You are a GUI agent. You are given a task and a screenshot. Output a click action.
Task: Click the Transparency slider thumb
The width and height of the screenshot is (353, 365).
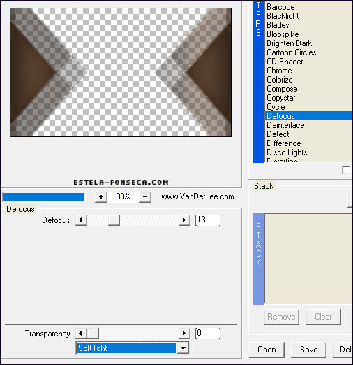(93, 334)
